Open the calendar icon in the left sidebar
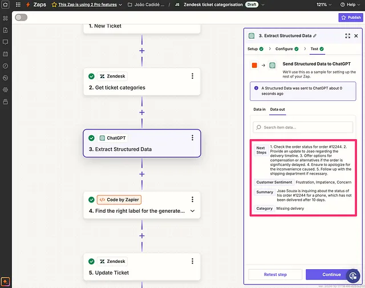Image resolution: width=365 pixels, height=288 pixels. coord(5,54)
